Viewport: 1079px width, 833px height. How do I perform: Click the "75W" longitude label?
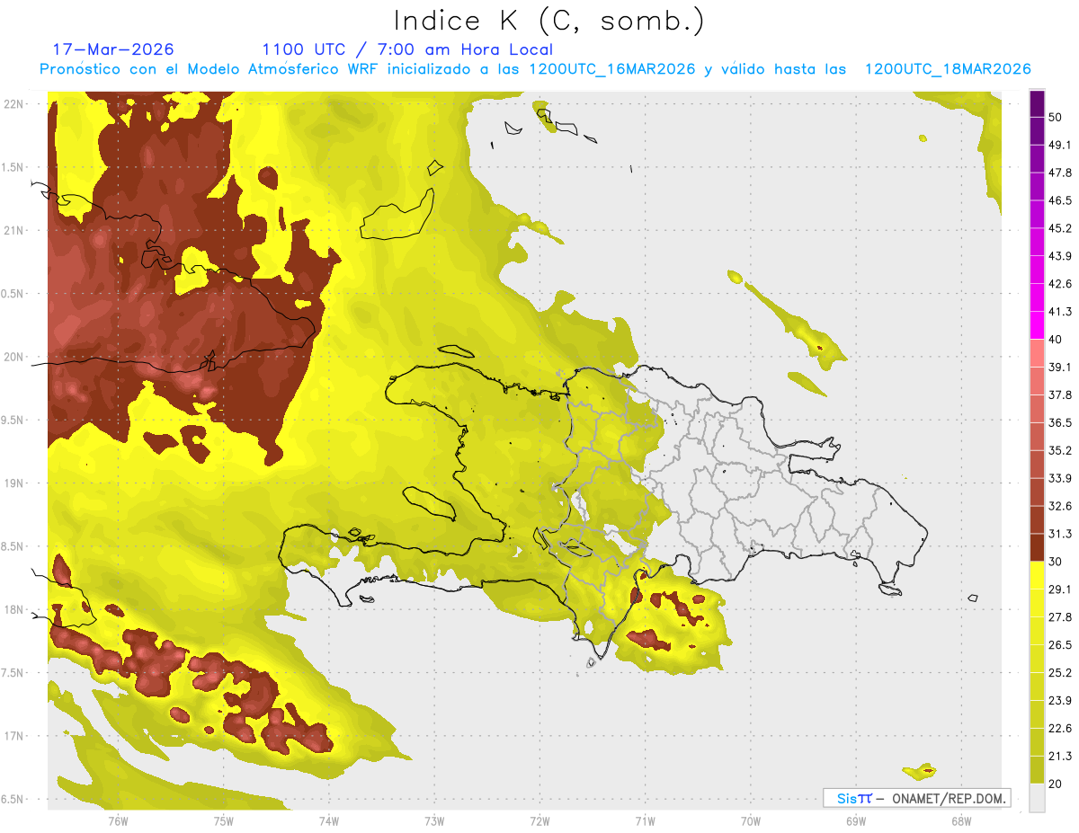click(x=224, y=820)
